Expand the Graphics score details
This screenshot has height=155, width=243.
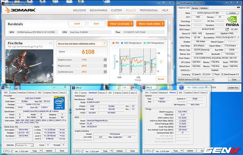[105, 60]
